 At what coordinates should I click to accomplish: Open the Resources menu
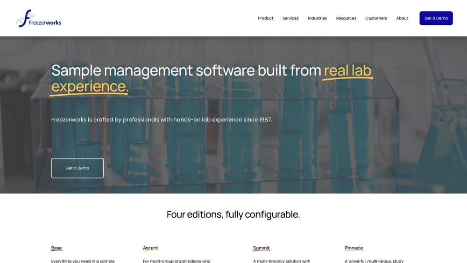(346, 18)
